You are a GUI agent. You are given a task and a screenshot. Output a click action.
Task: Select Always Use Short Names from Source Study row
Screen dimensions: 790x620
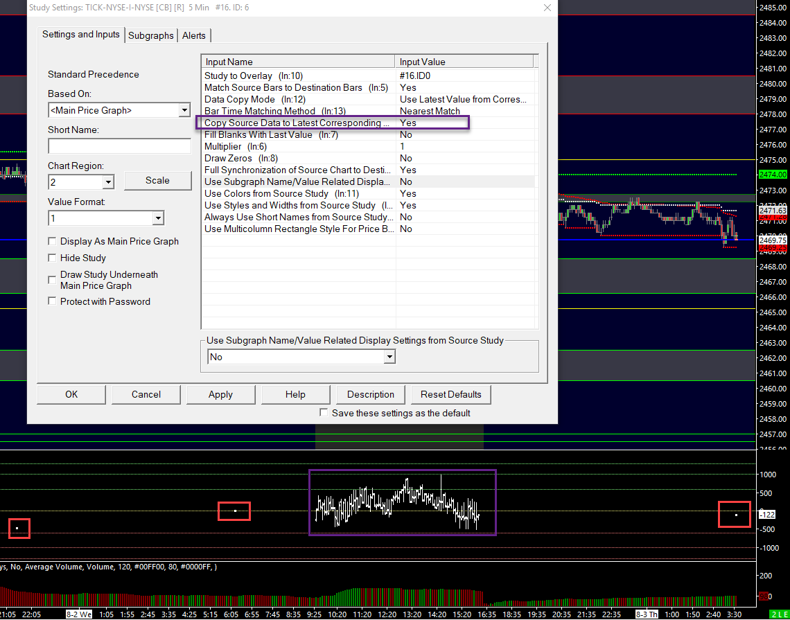tap(368, 217)
